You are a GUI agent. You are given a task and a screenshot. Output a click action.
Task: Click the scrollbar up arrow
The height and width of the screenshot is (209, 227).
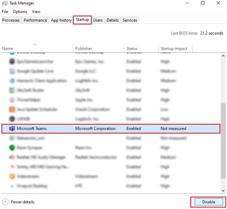pos(223,56)
